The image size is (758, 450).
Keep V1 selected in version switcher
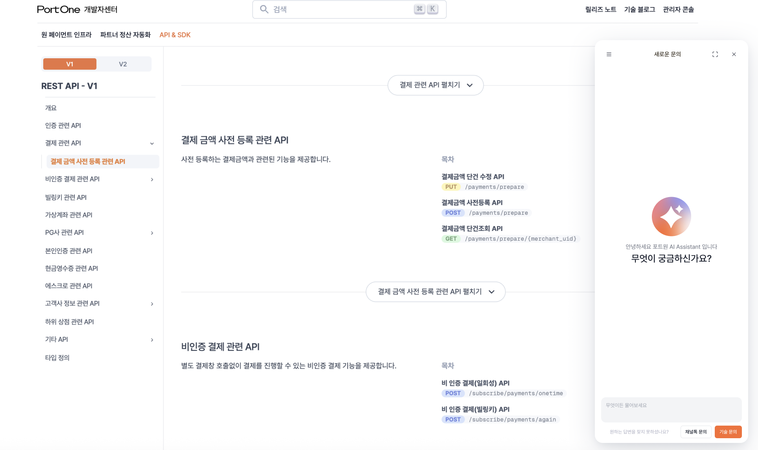tap(70, 64)
